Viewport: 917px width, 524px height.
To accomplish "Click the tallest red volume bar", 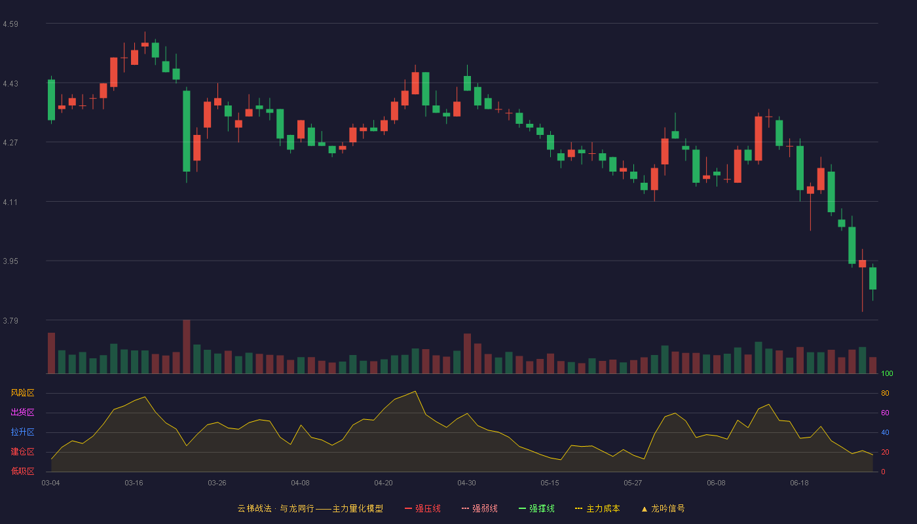I will pyautogui.click(x=187, y=346).
